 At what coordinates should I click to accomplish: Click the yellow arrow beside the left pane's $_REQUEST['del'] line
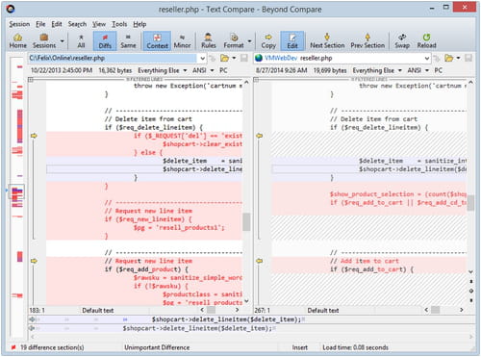(x=34, y=136)
